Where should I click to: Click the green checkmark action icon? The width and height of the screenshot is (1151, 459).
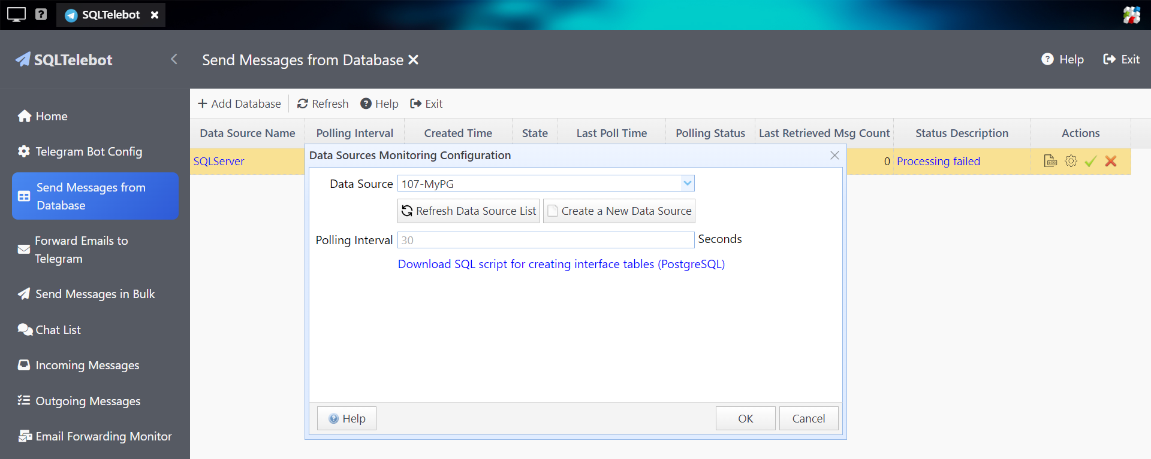[1090, 161]
